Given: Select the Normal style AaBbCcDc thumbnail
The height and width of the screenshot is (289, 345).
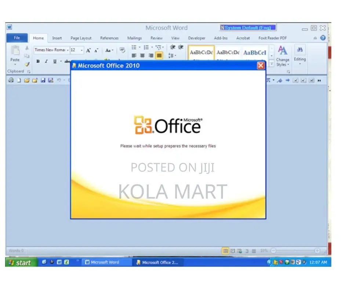Looking at the screenshot, I should pos(201,52).
